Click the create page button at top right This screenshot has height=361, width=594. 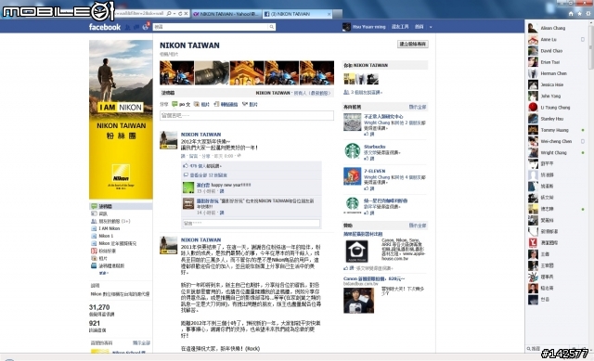pos(412,45)
